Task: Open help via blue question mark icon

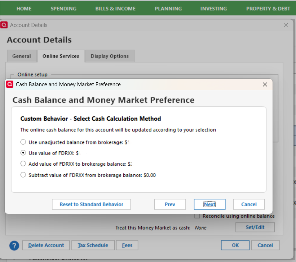Action: [14, 245]
